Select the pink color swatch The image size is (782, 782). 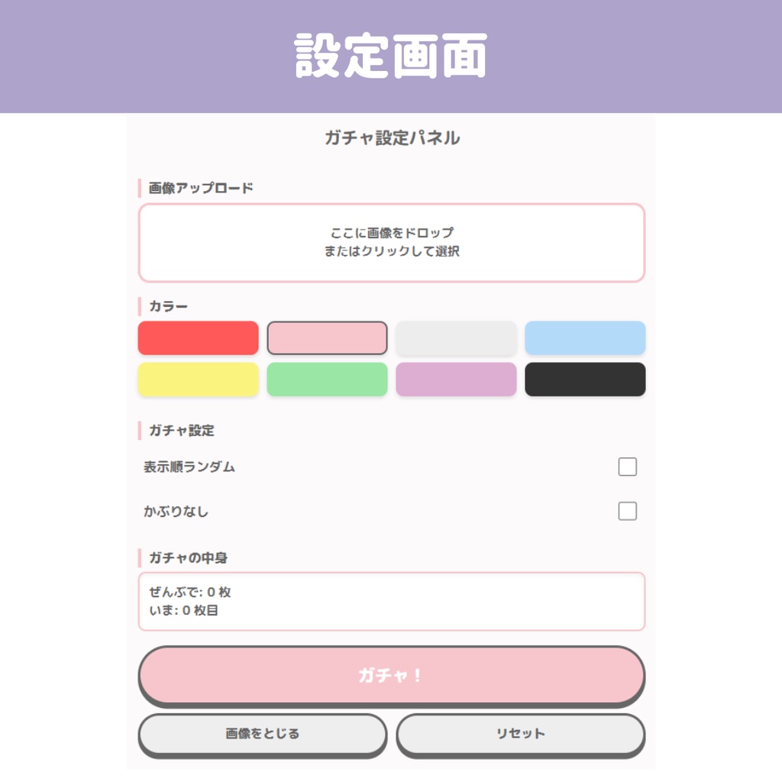(x=327, y=338)
